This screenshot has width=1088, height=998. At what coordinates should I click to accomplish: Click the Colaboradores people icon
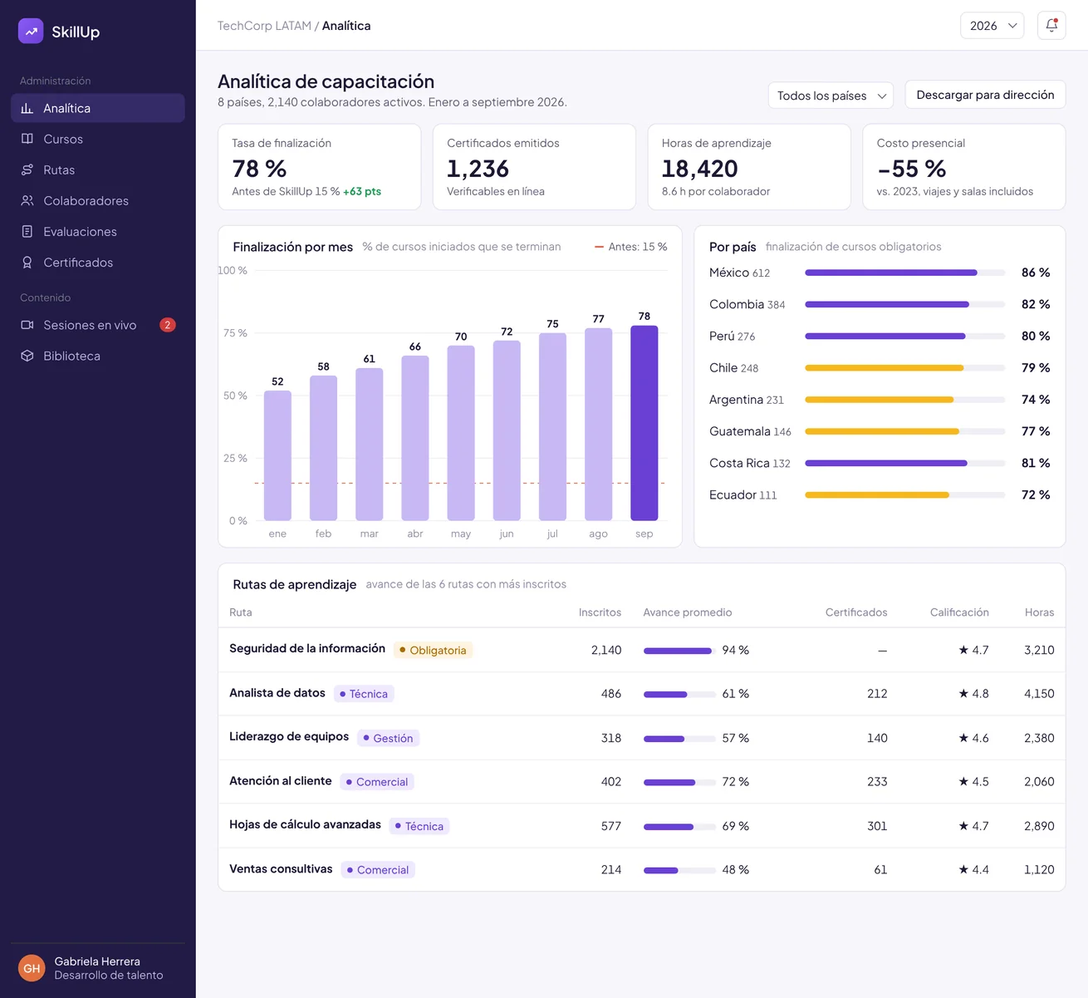(x=27, y=200)
